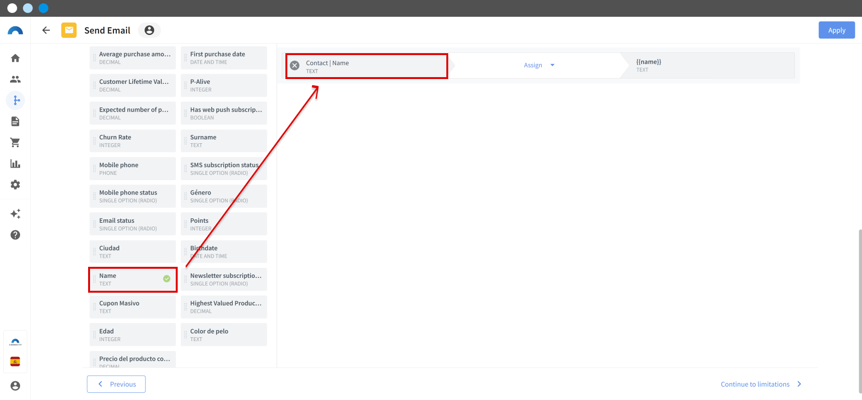Select the Customer Lifetime Value field
Viewport: 862px width, 400px height.
[x=133, y=85]
